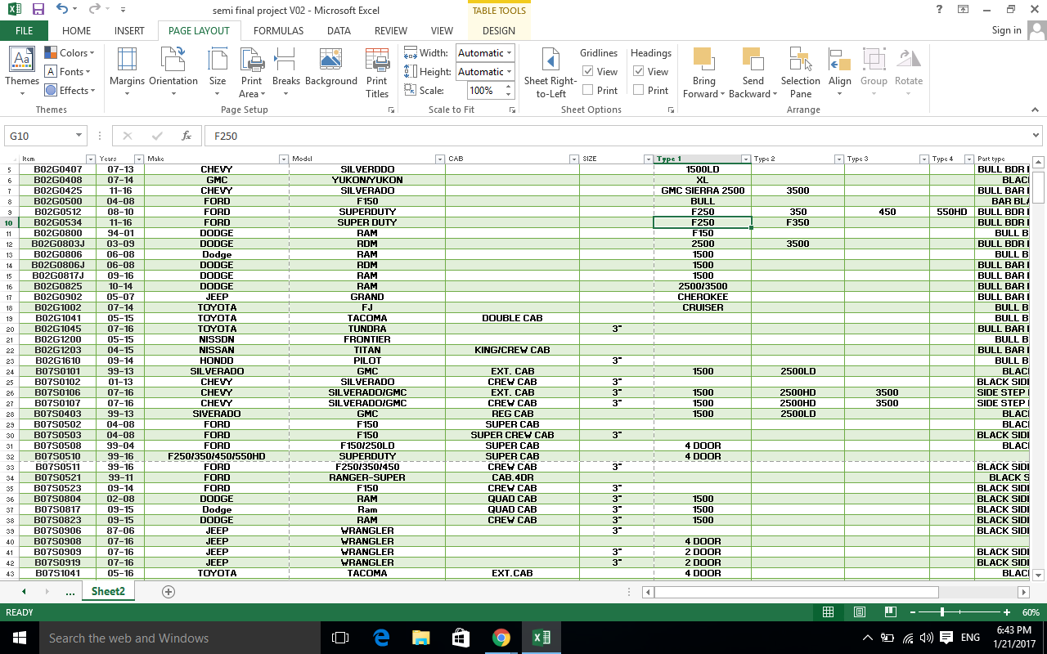This screenshot has width=1047, height=654.
Task: Save the workbook from quick access
Action: [x=38, y=9]
